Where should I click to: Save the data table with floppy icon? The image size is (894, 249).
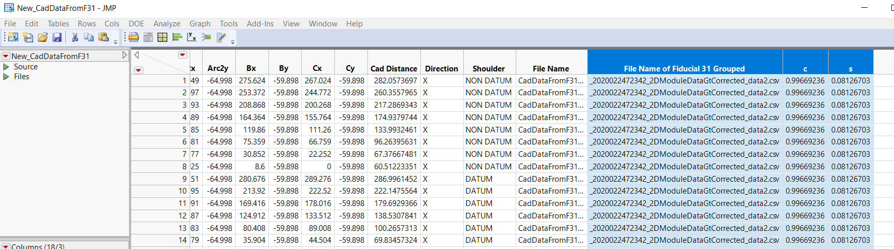pos(57,37)
